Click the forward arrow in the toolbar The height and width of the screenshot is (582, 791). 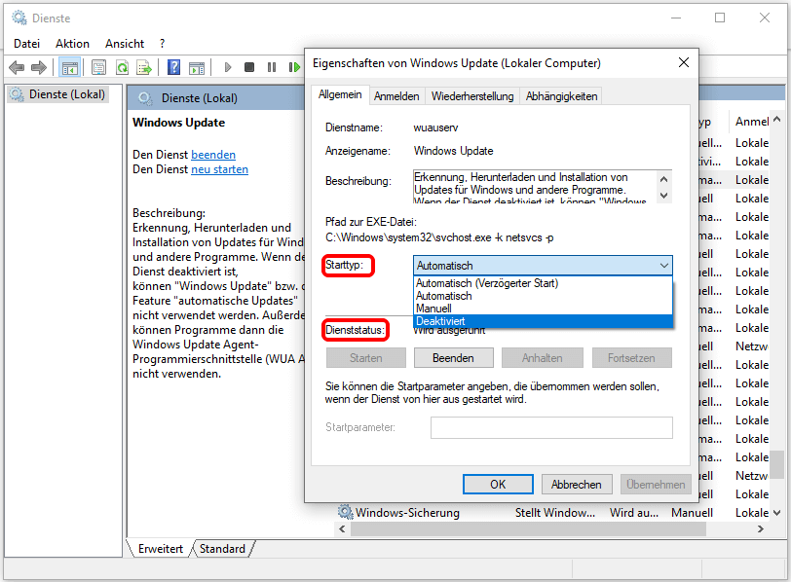point(39,67)
